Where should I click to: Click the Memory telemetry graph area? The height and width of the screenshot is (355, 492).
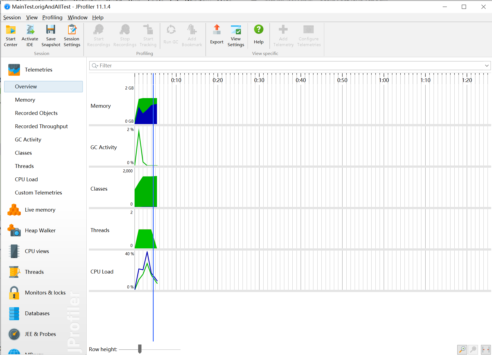click(x=146, y=111)
